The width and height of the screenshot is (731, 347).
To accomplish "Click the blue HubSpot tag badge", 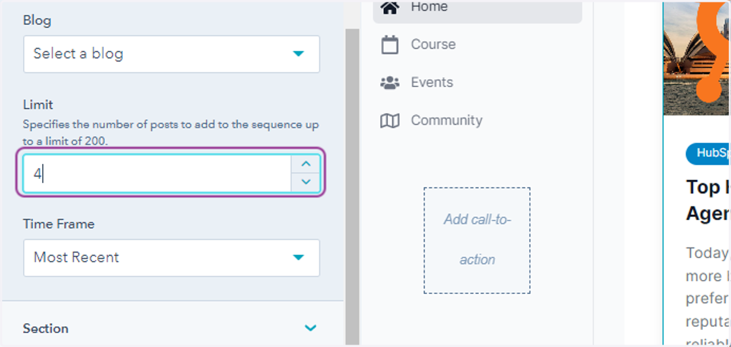I will click(x=708, y=153).
